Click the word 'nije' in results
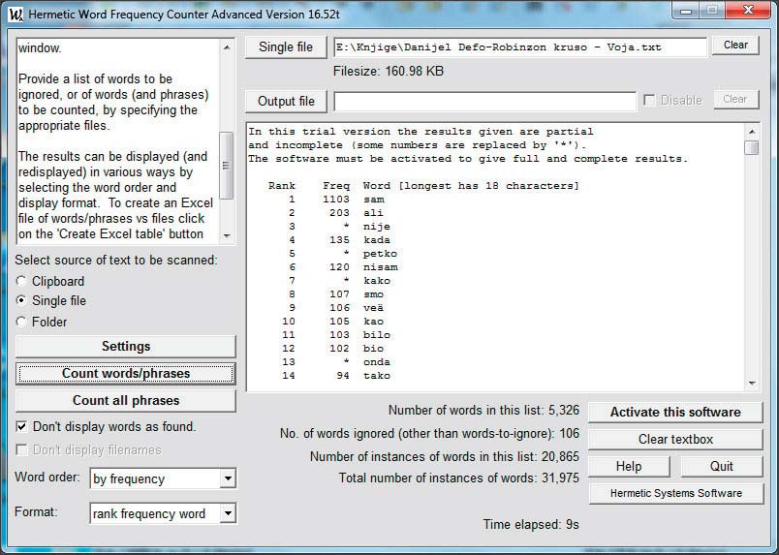Screen dimensions: 779x555 pos(377,227)
